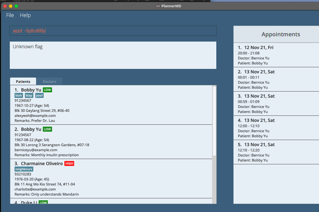The image size is (319, 212).
Task: Click the green macOS fullscreen button
Action: [x=16, y=6]
